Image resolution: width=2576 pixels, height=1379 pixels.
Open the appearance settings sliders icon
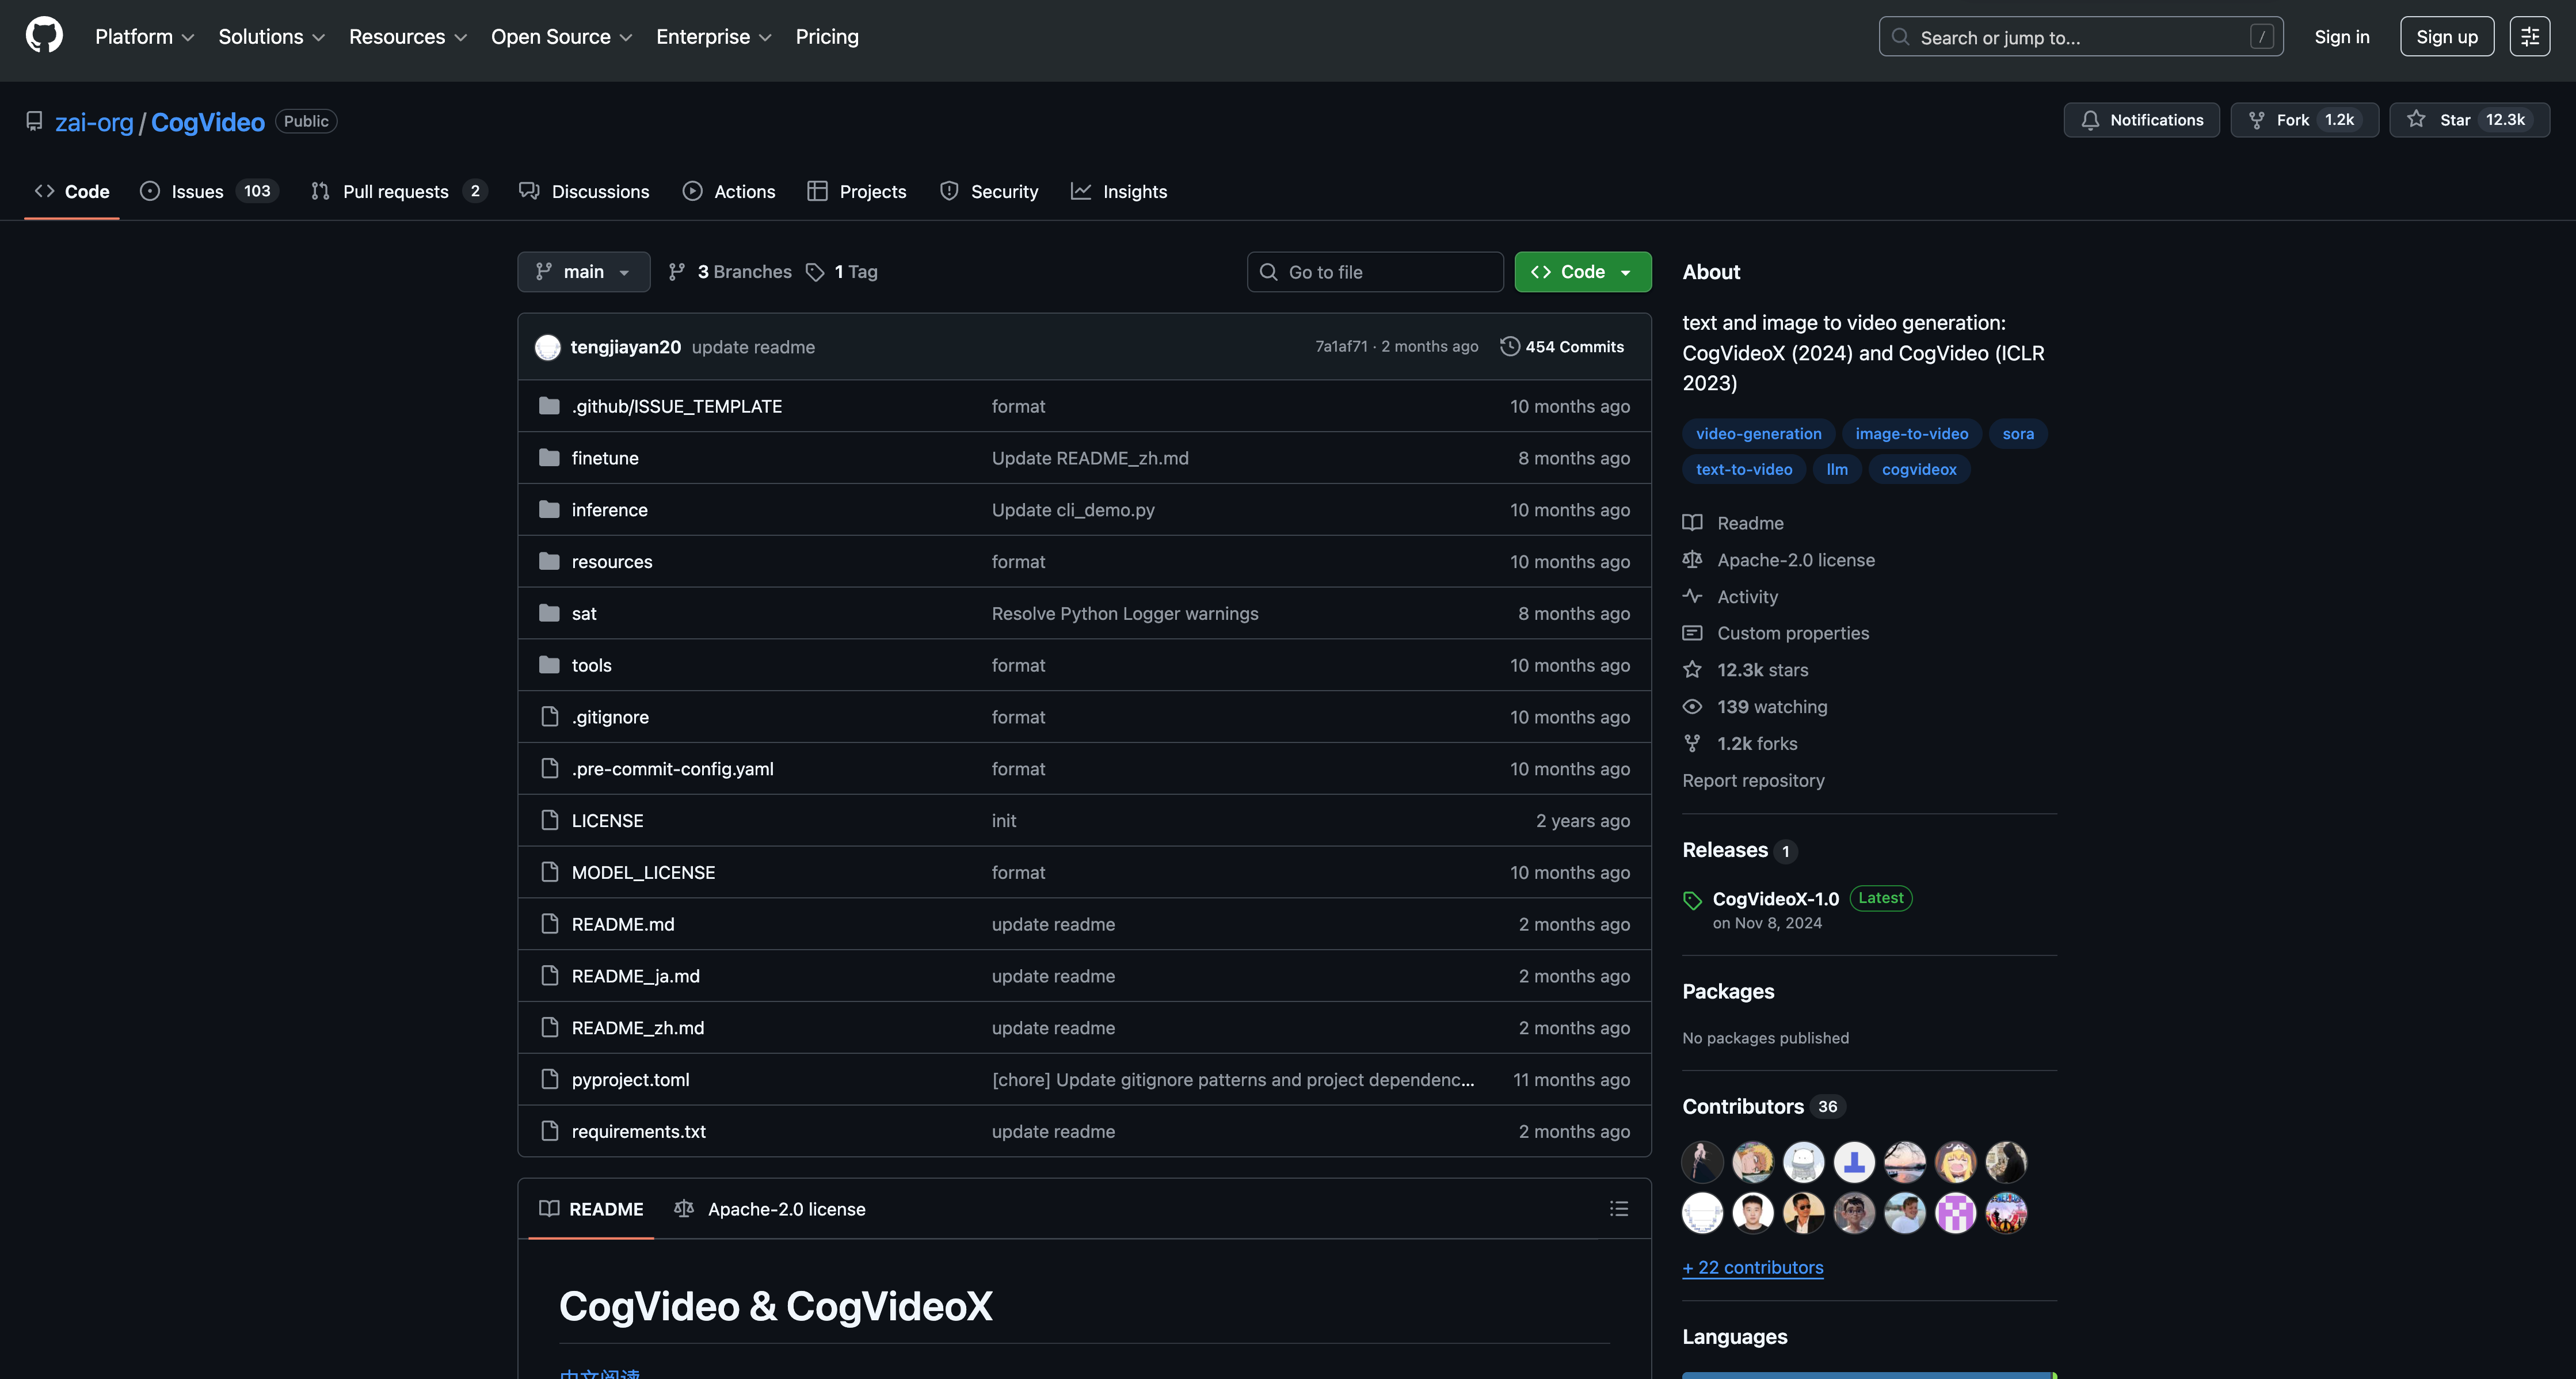(2529, 37)
